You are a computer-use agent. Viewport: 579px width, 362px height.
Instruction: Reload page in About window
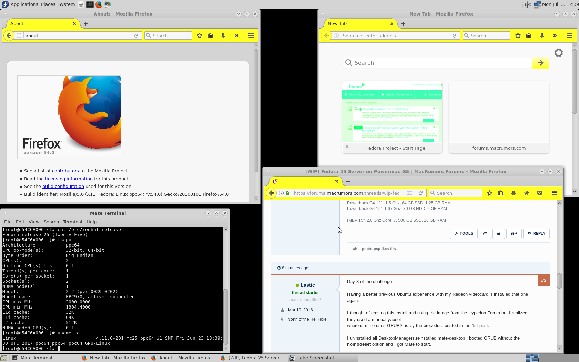(x=136, y=36)
